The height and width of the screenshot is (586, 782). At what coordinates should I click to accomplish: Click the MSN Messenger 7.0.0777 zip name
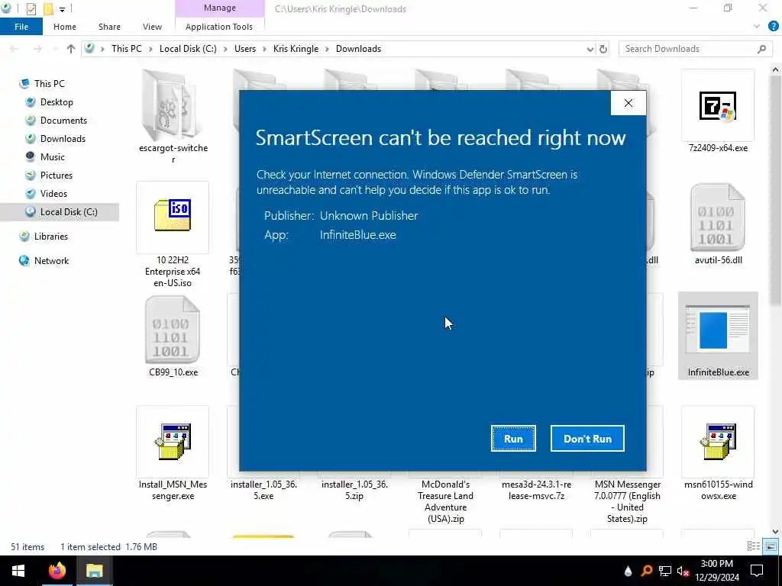pos(627,502)
